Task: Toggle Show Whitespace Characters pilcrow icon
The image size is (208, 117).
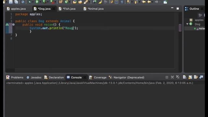Action: click(x=122, y=2)
